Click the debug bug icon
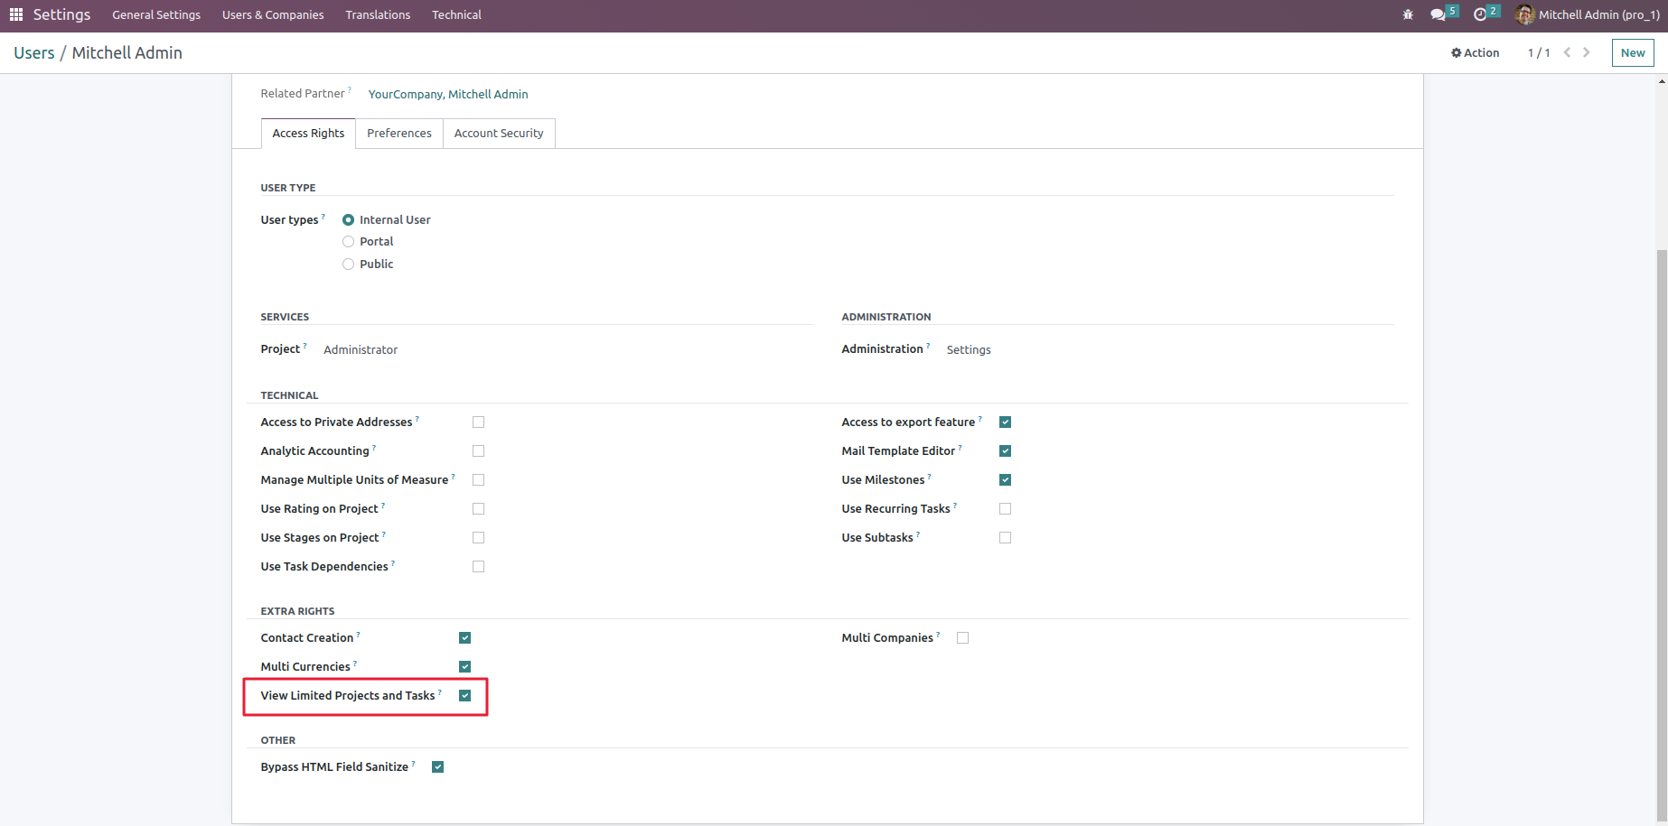 click(1408, 14)
